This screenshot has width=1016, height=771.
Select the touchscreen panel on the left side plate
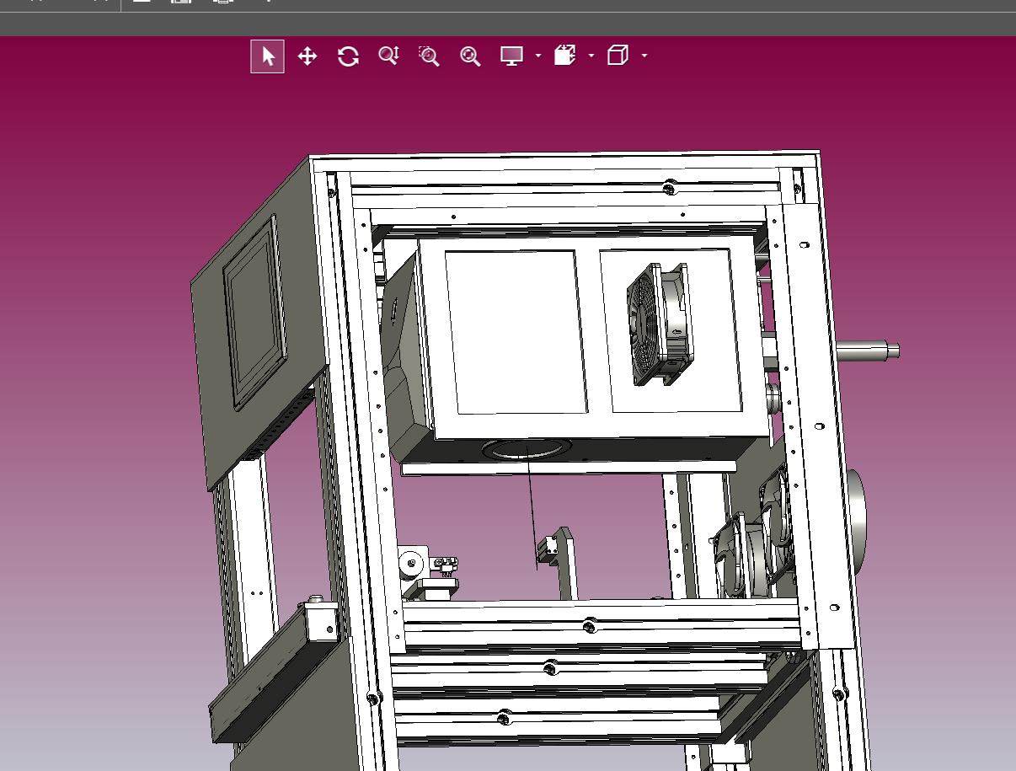[x=256, y=313]
